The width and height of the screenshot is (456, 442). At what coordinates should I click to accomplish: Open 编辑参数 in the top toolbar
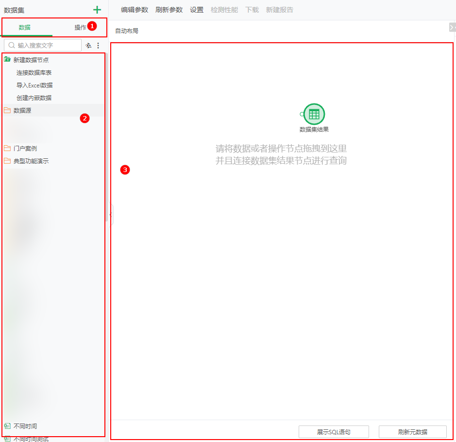[x=134, y=9]
